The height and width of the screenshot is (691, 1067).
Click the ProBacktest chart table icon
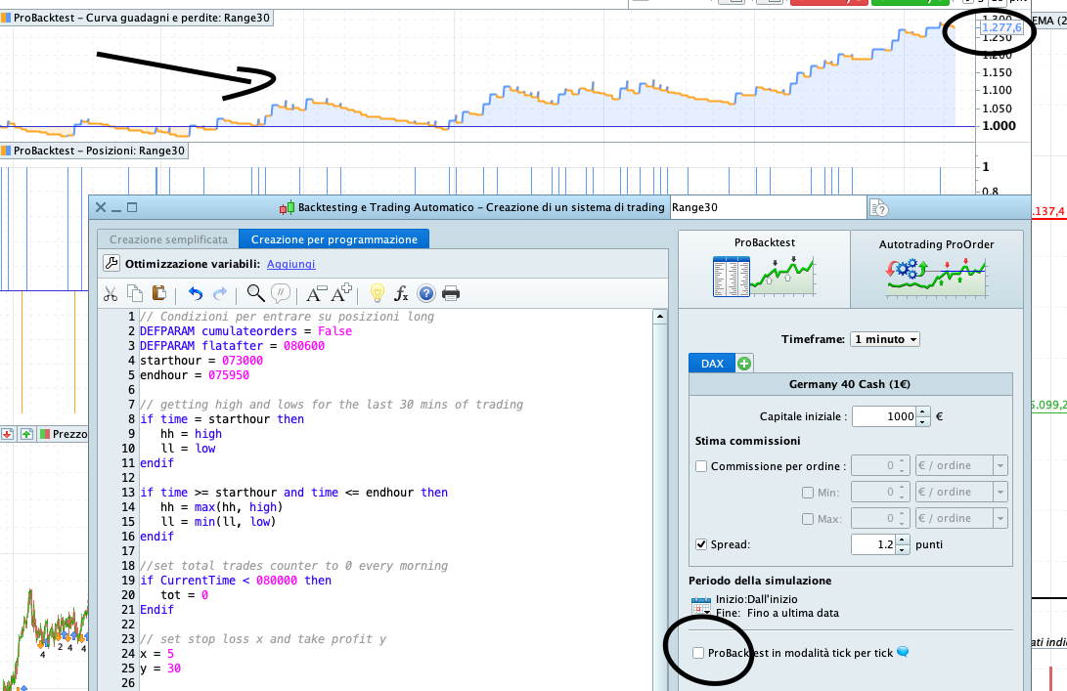pyautogui.click(x=764, y=277)
